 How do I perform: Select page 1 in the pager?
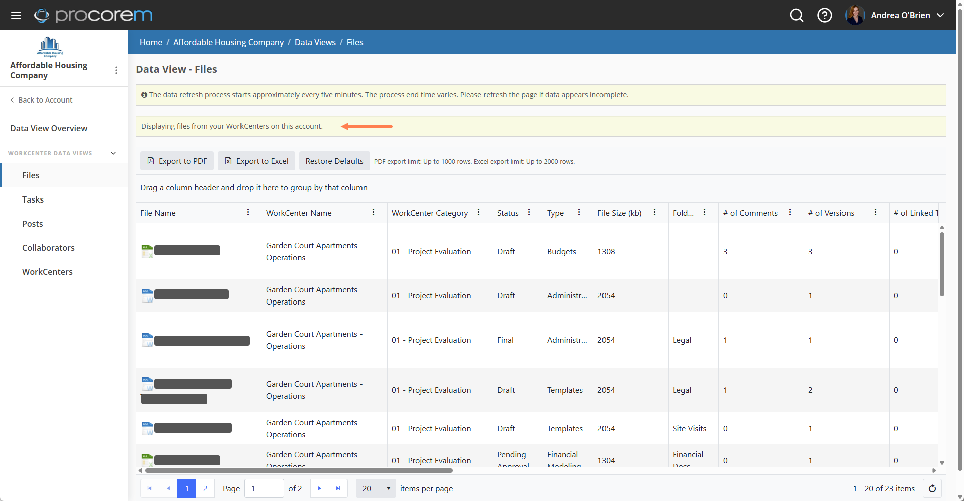(187, 488)
